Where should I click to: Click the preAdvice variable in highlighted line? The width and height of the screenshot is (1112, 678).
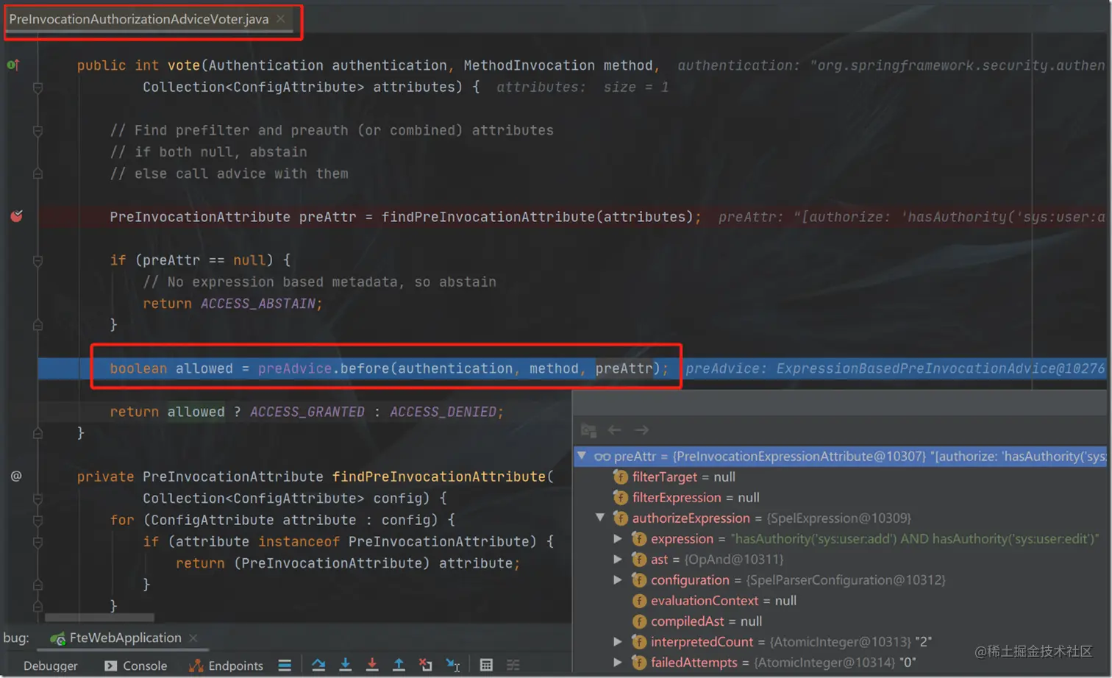(294, 368)
